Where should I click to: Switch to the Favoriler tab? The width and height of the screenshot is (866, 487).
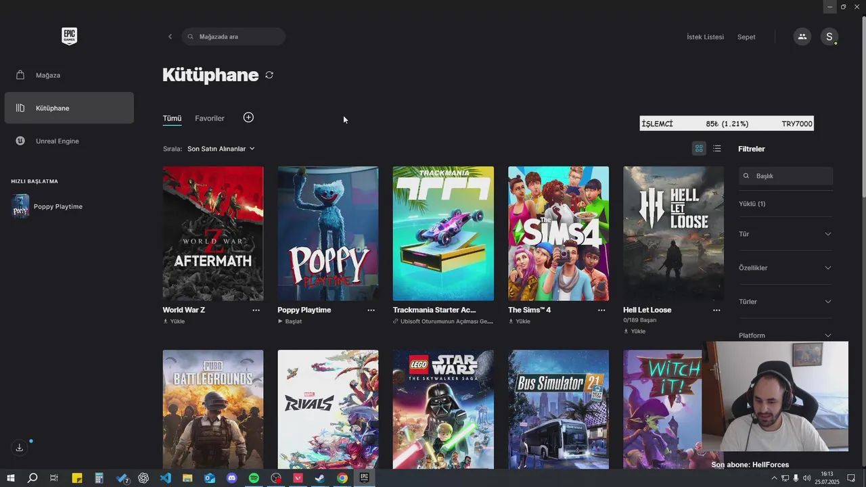pos(210,118)
